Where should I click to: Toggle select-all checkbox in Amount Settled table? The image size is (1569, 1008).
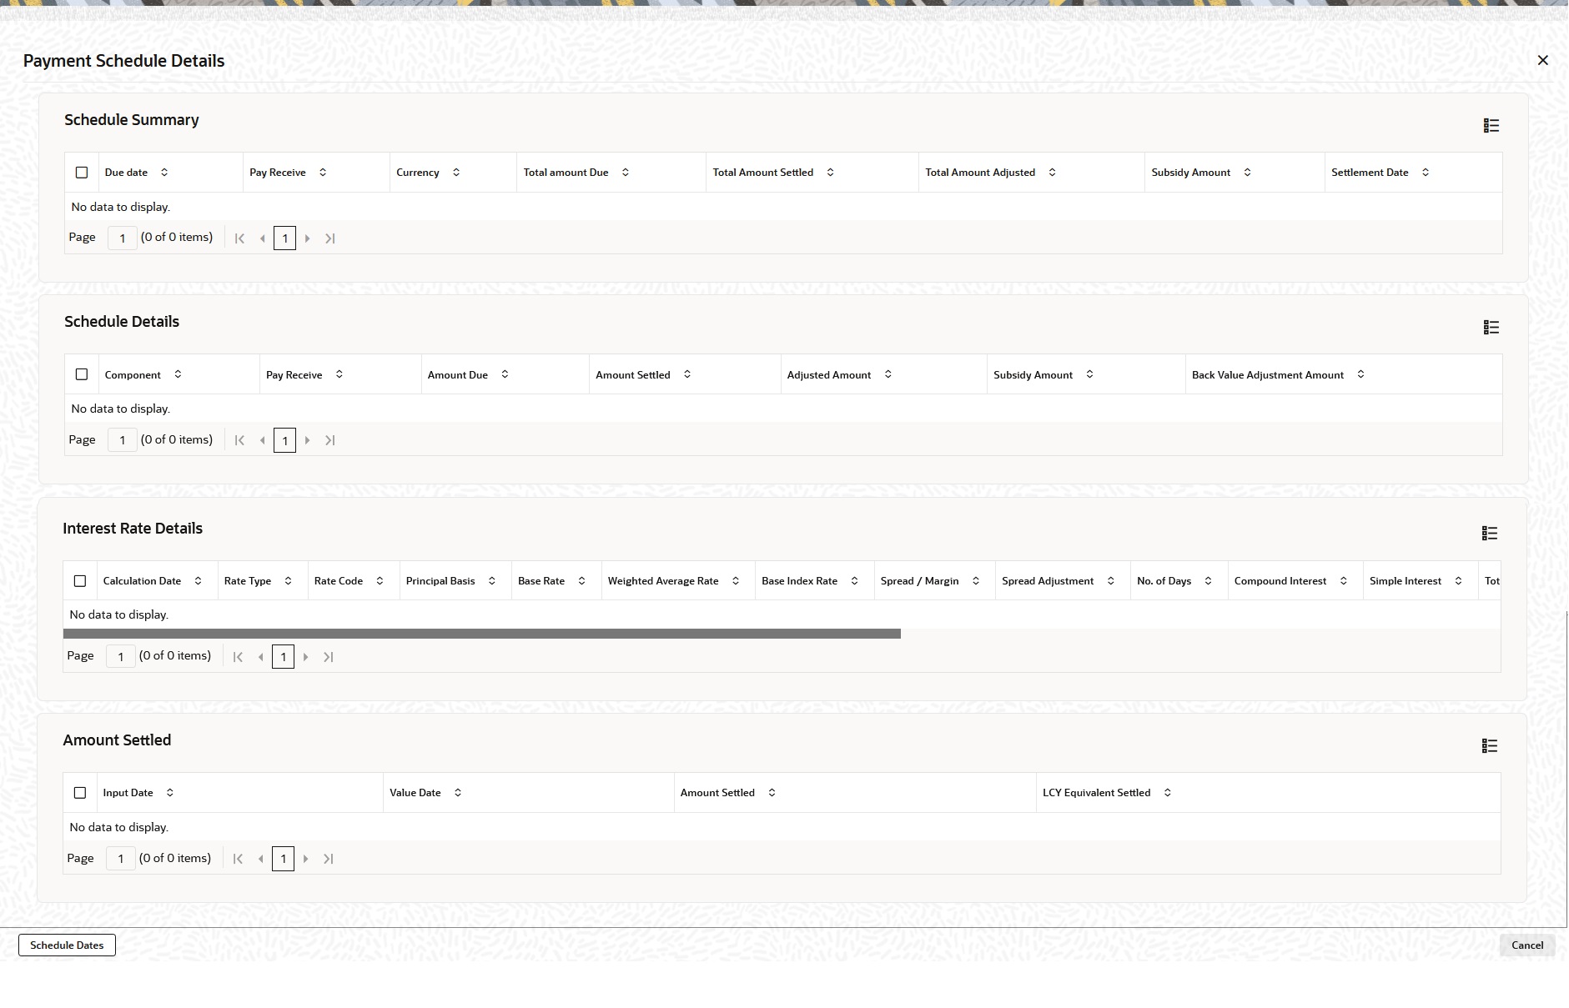click(80, 793)
